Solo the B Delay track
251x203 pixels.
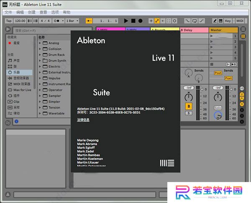pyautogui.click(x=189, y=113)
